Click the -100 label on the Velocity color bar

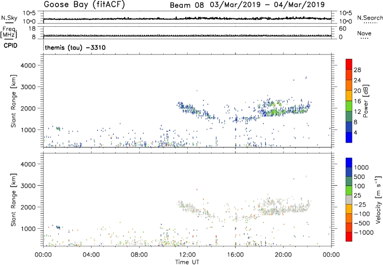pos(362,214)
